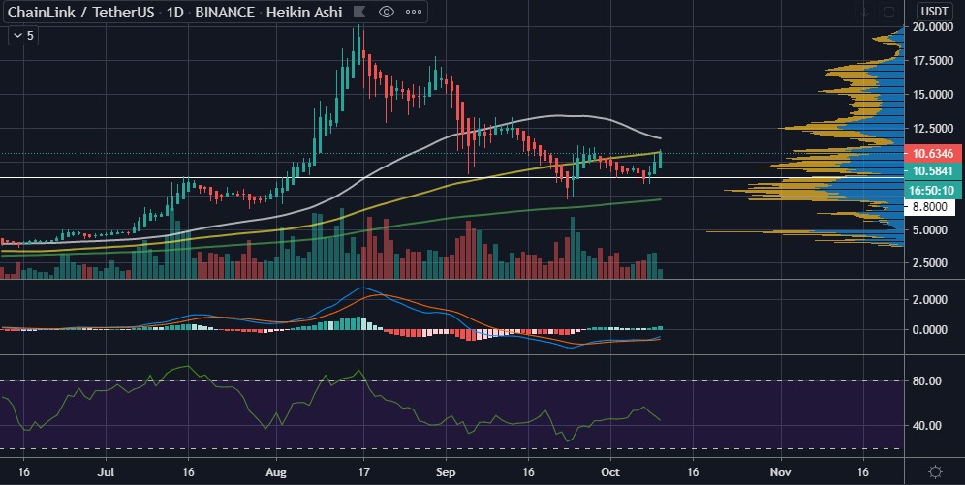Click the 20.0000 price scale value
The width and height of the screenshot is (965, 485).
(933, 27)
